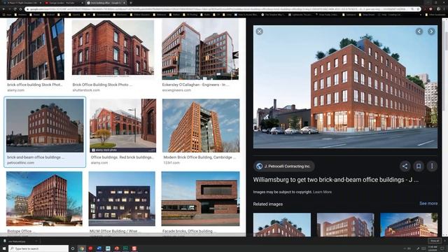Image resolution: width=448 pixels, height=252 pixels.
Task: Select alamy brick office building stock photo thumbnail
Action: pos(36,49)
